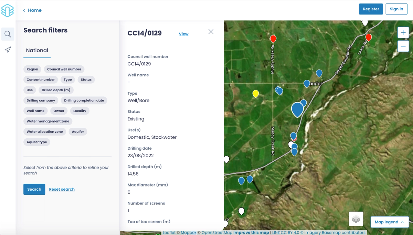Click the Improve this map link
The height and width of the screenshot is (235, 413).
tap(251, 233)
